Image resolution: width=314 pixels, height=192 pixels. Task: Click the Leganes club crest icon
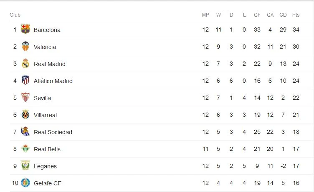click(25, 166)
